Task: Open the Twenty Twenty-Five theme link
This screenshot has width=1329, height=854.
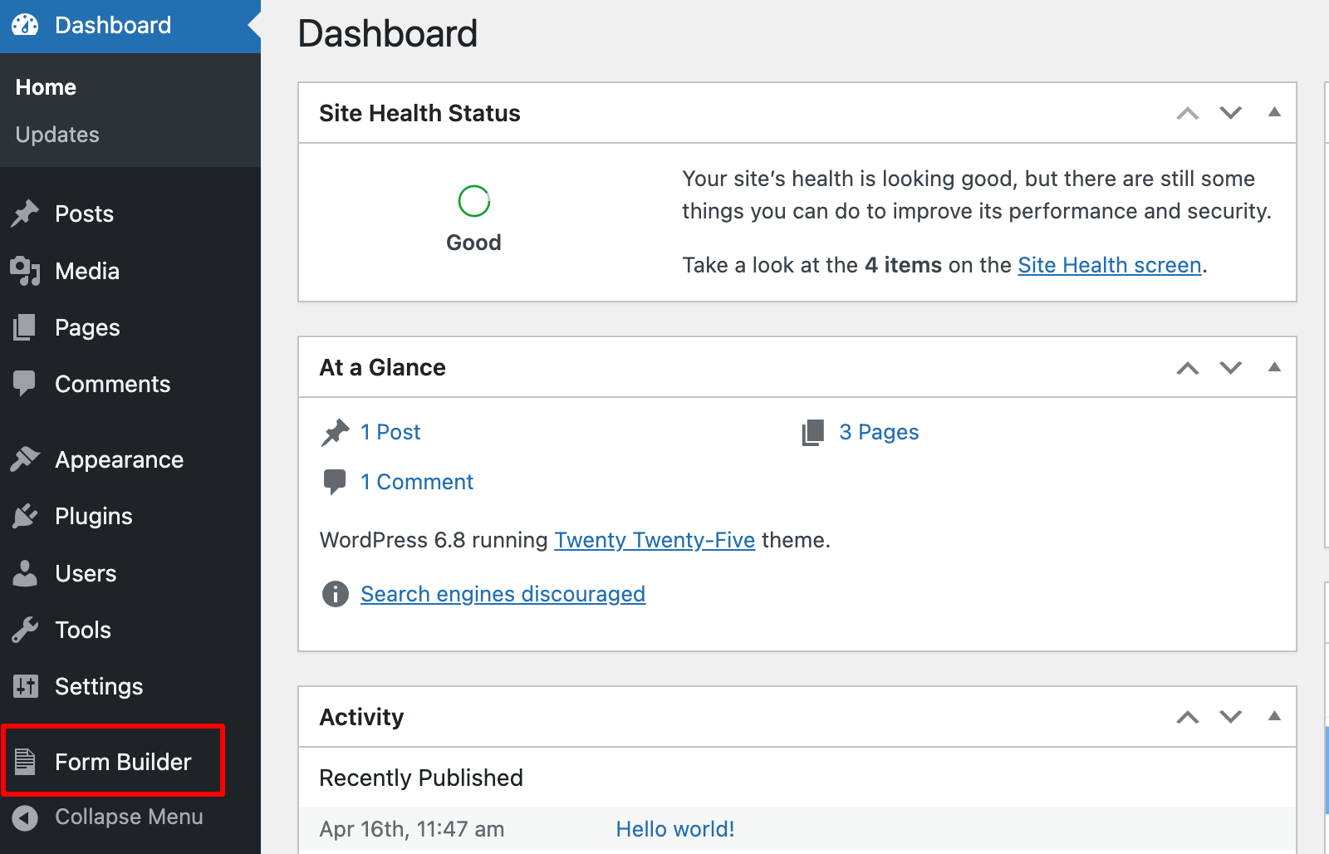Action: tap(655, 540)
